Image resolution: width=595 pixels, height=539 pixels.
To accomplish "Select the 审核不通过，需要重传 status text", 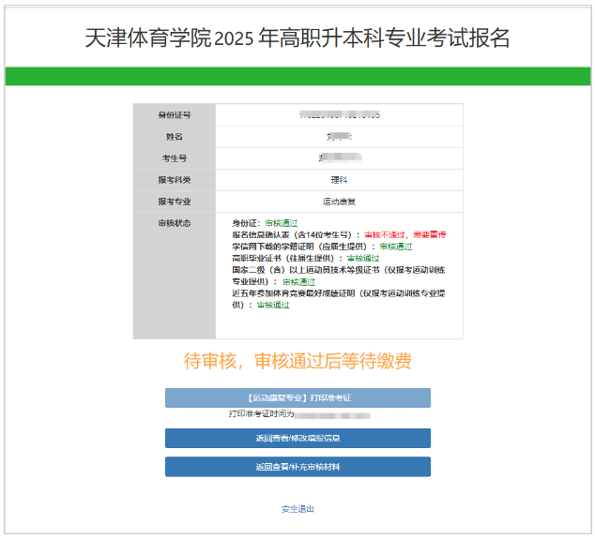I will 404,234.
